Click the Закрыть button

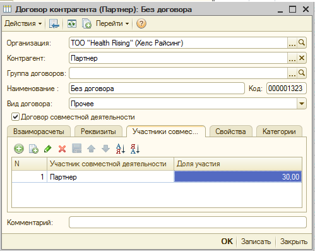pyautogui.click(x=294, y=242)
